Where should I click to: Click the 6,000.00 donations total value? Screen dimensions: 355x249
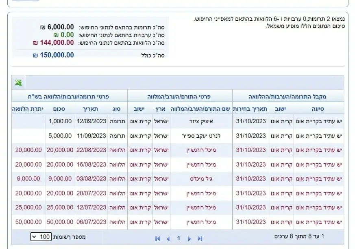pos(57,27)
